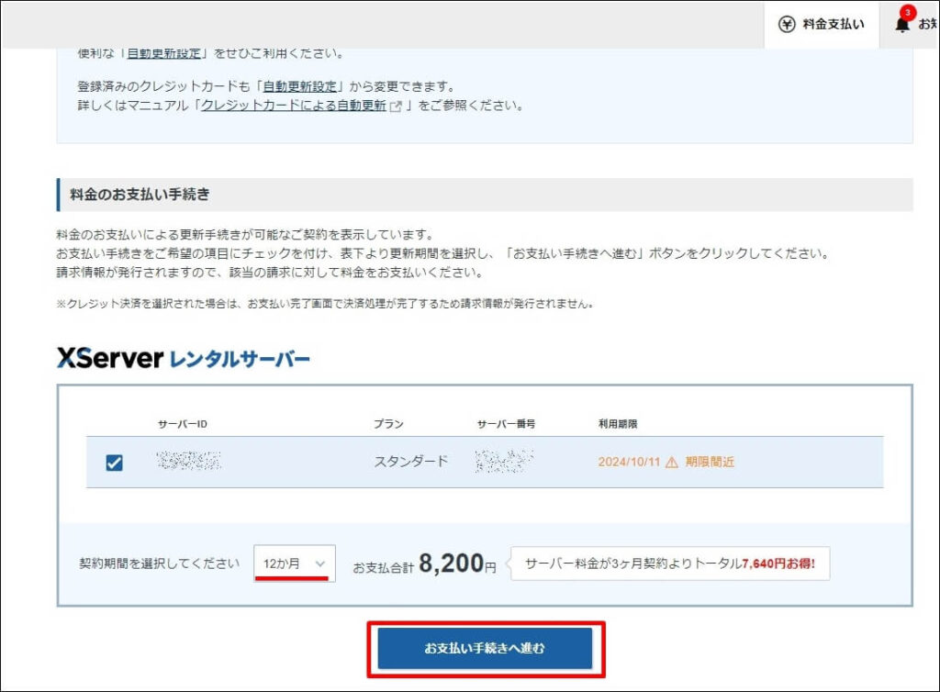Open the 料金支払い menu tab
This screenshot has width=940, height=692.
[x=822, y=24]
